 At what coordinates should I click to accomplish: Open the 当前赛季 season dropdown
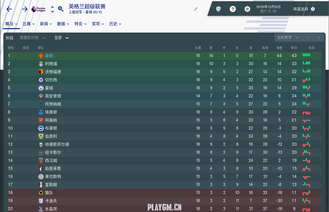[288, 38]
